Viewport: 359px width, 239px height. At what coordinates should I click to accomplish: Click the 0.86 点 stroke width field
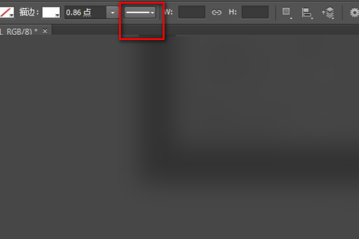(x=85, y=13)
